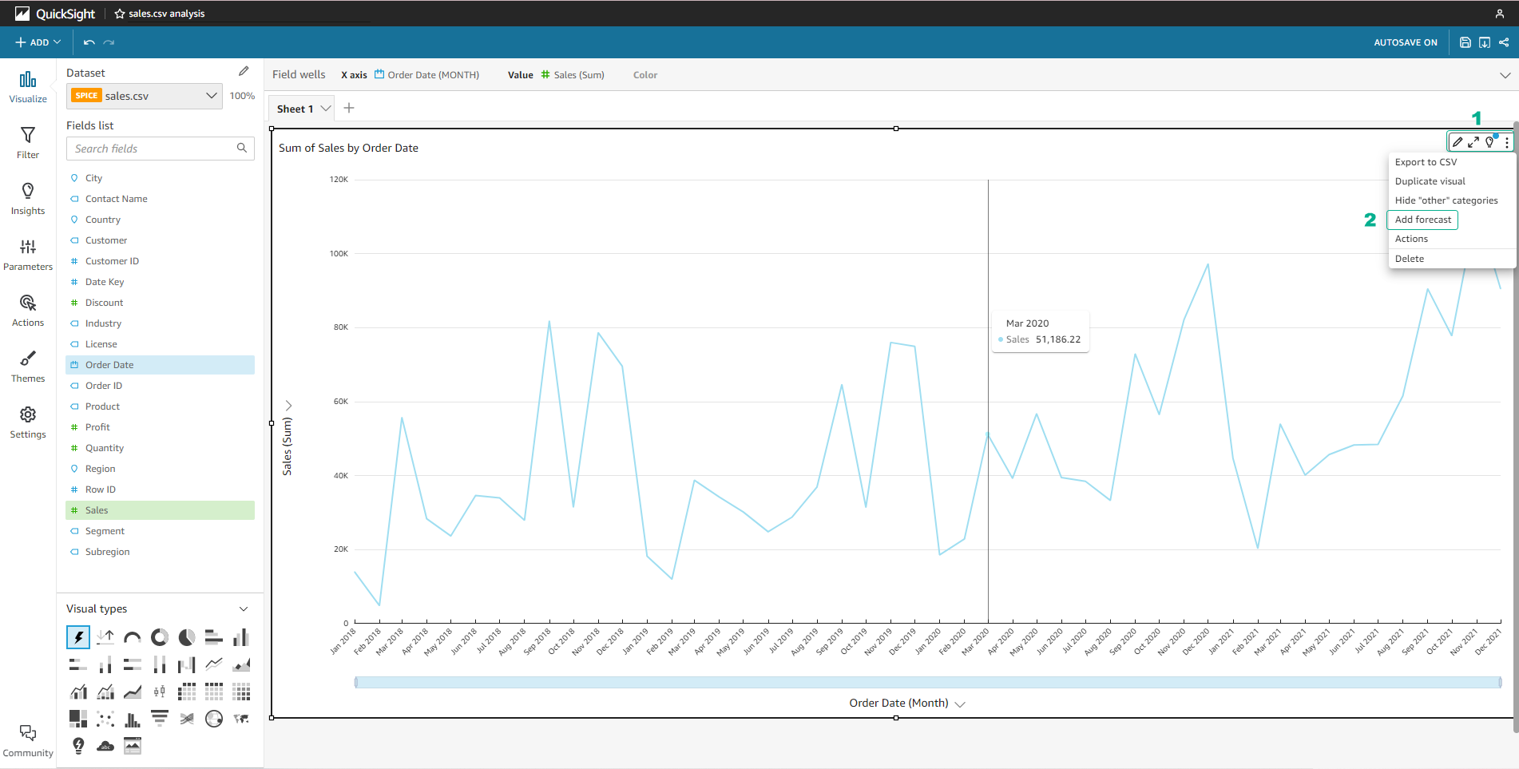Open the Order Date (MONTH) X axis field well
The image size is (1519, 769).
point(426,75)
